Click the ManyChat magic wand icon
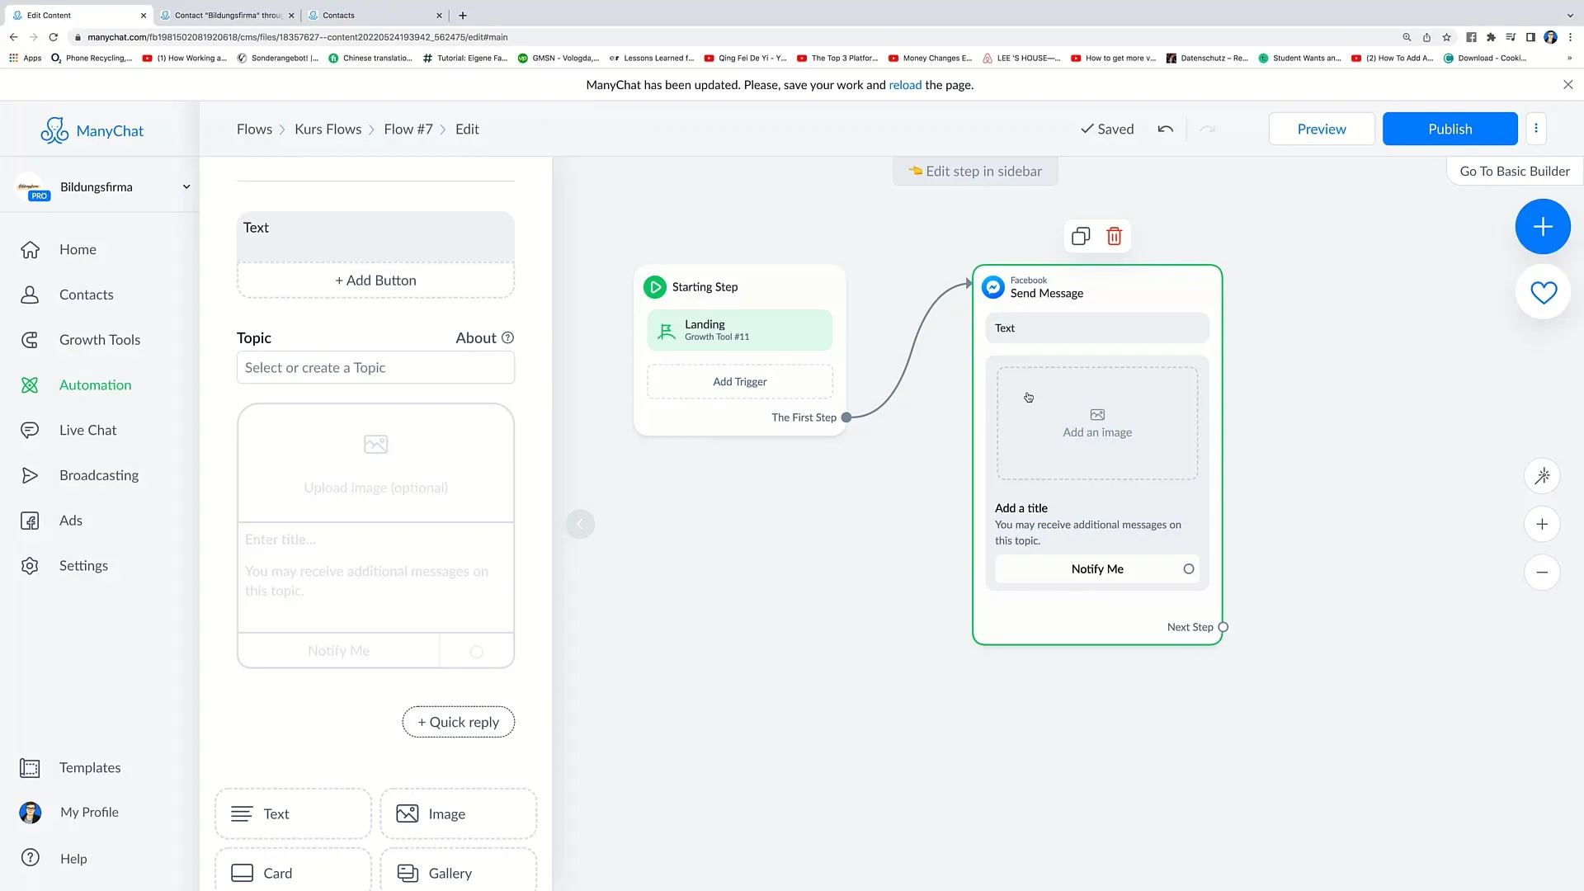1584x891 pixels. point(1543,477)
